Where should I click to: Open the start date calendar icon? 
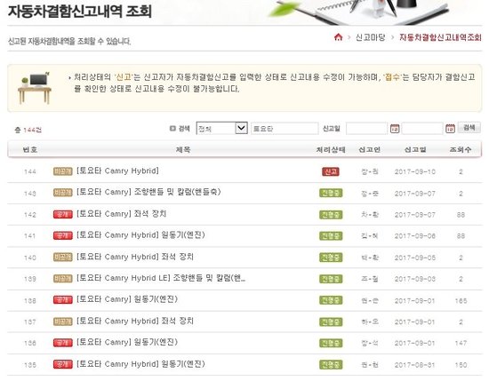click(x=395, y=129)
